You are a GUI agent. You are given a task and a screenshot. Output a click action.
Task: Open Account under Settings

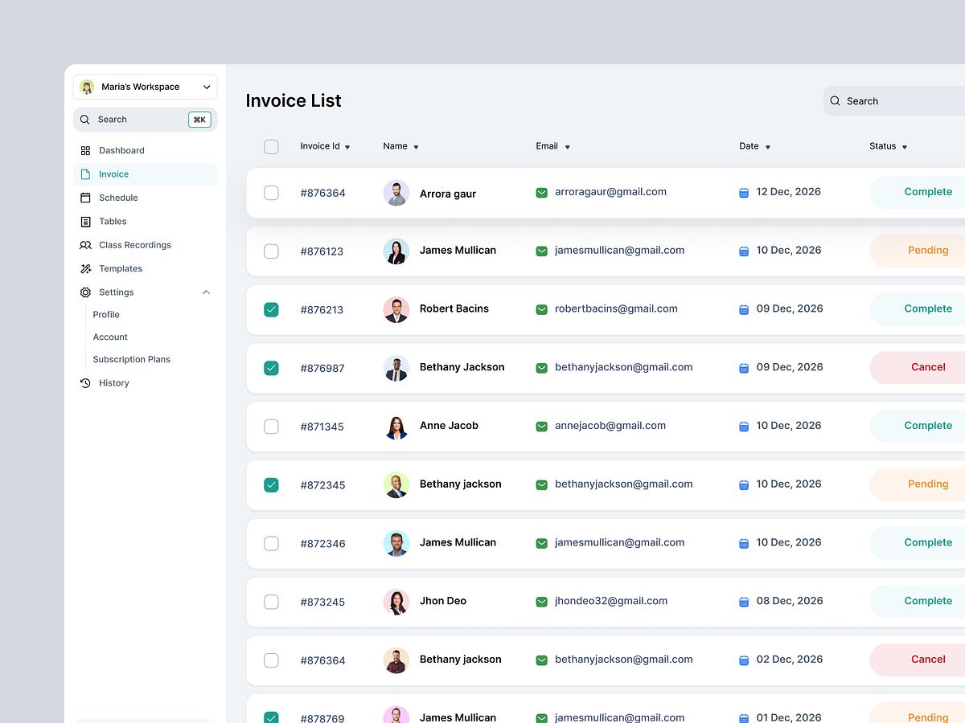(x=110, y=337)
